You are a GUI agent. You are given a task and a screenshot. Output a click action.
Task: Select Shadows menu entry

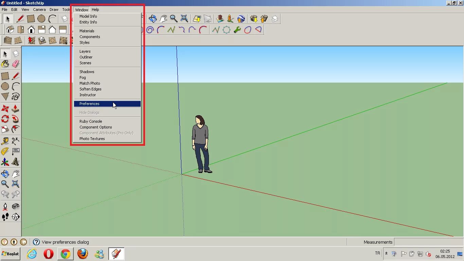tap(107, 72)
